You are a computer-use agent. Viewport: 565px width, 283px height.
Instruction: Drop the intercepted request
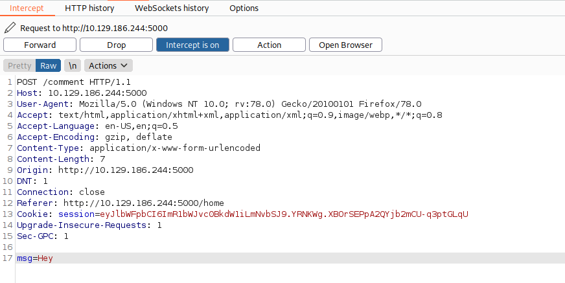pos(116,45)
